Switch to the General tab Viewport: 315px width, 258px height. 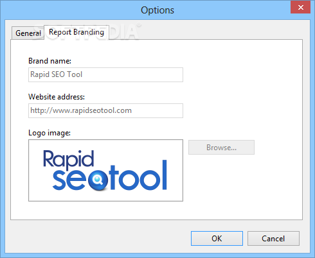coord(28,33)
